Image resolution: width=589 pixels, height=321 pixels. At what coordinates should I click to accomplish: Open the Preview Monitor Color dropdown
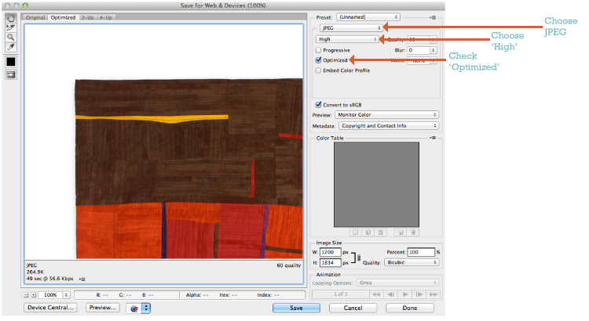point(386,115)
